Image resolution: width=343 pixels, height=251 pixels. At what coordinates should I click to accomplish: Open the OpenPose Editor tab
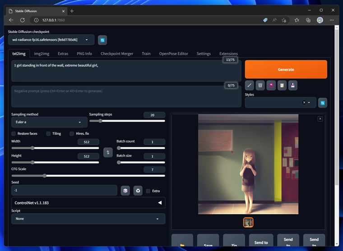pos(173,54)
